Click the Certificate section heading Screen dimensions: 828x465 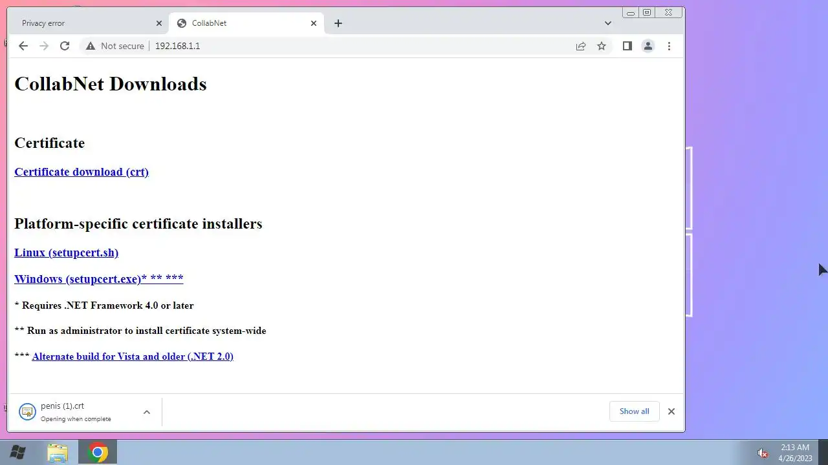pos(50,143)
